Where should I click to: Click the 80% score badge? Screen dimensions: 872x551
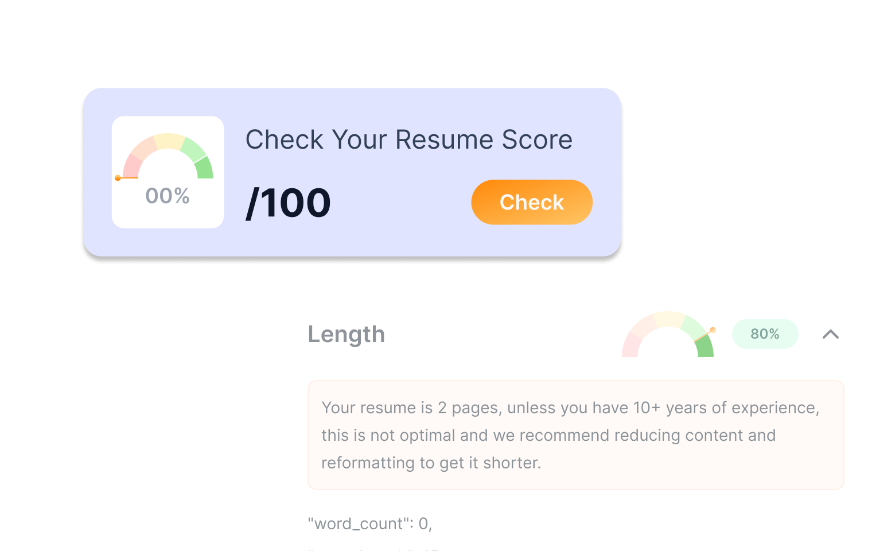tap(765, 334)
